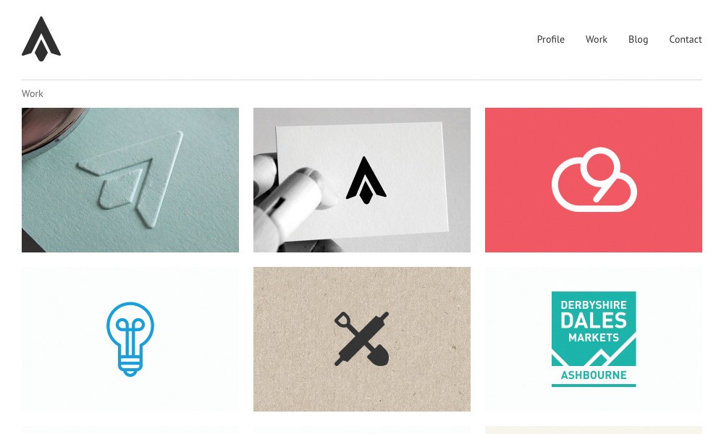This screenshot has height=434, width=724.
Task: Open the Work menu item in navigation
Action: tap(596, 39)
